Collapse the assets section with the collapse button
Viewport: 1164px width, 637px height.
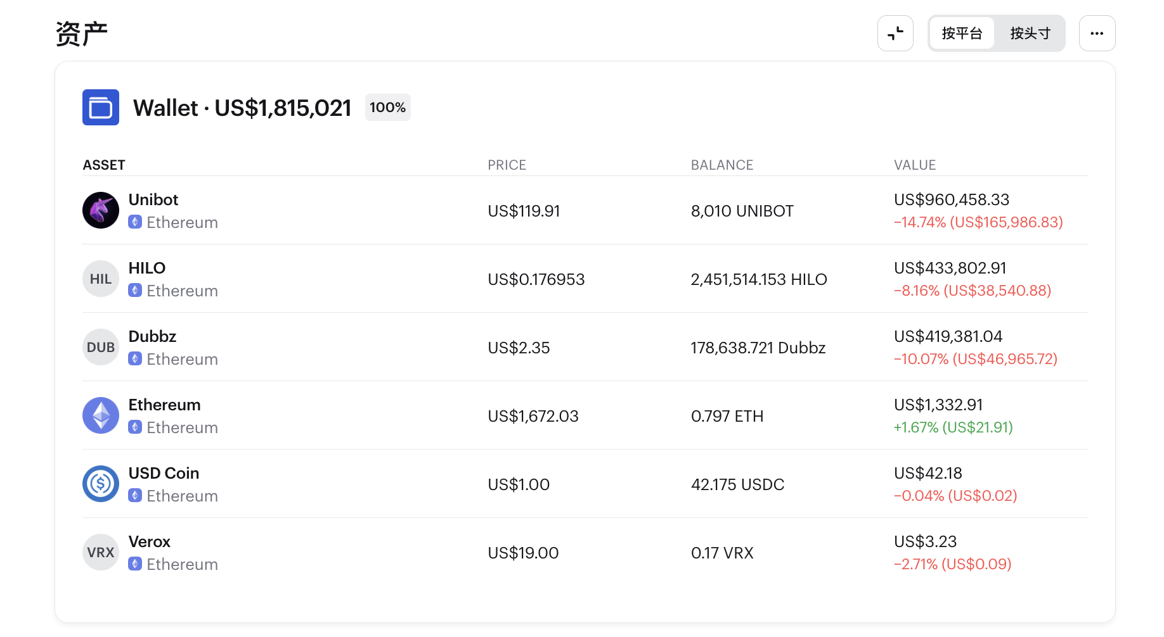895,34
